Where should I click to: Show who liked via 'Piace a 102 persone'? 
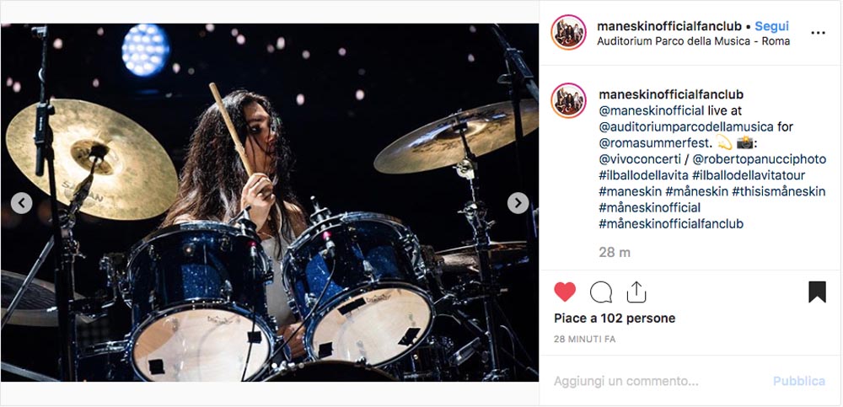(615, 319)
